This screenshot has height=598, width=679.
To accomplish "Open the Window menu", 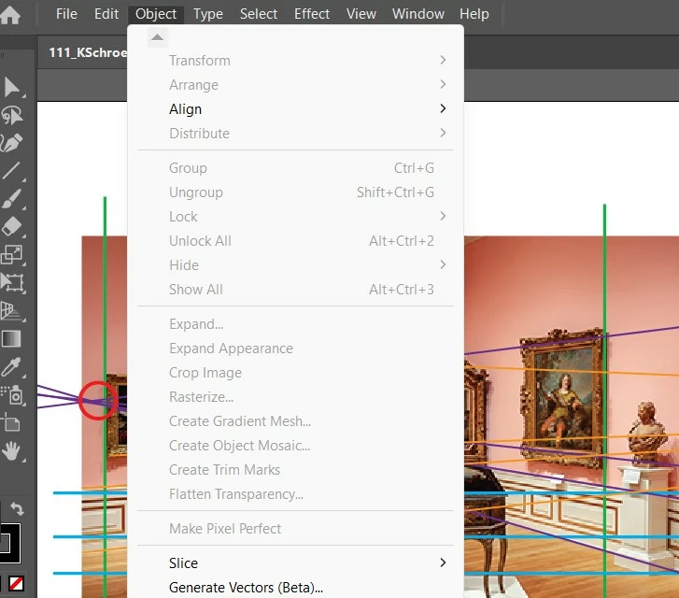I will pyautogui.click(x=418, y=14).
